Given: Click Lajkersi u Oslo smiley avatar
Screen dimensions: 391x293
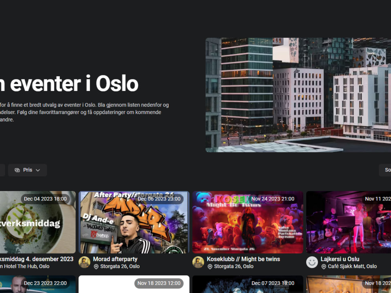Looking at the screenshot, I should (x=312, y=262).
